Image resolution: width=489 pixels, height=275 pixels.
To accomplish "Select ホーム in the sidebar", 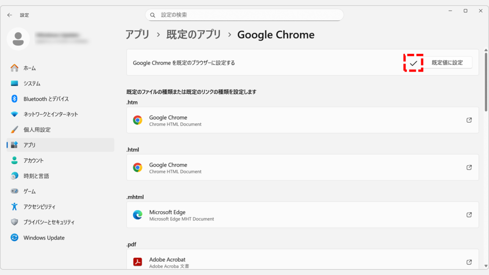I will click(x=14, y=68).
